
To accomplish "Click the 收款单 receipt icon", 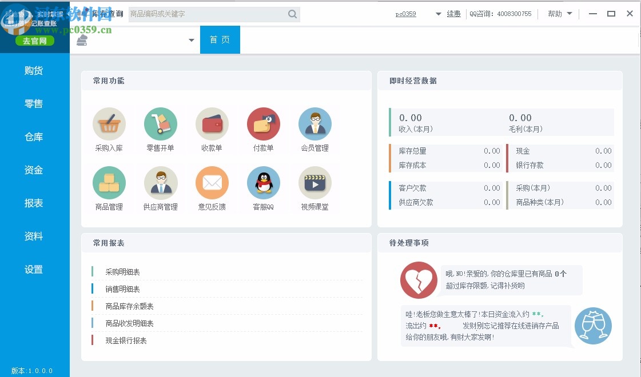I will pos(212,123).
